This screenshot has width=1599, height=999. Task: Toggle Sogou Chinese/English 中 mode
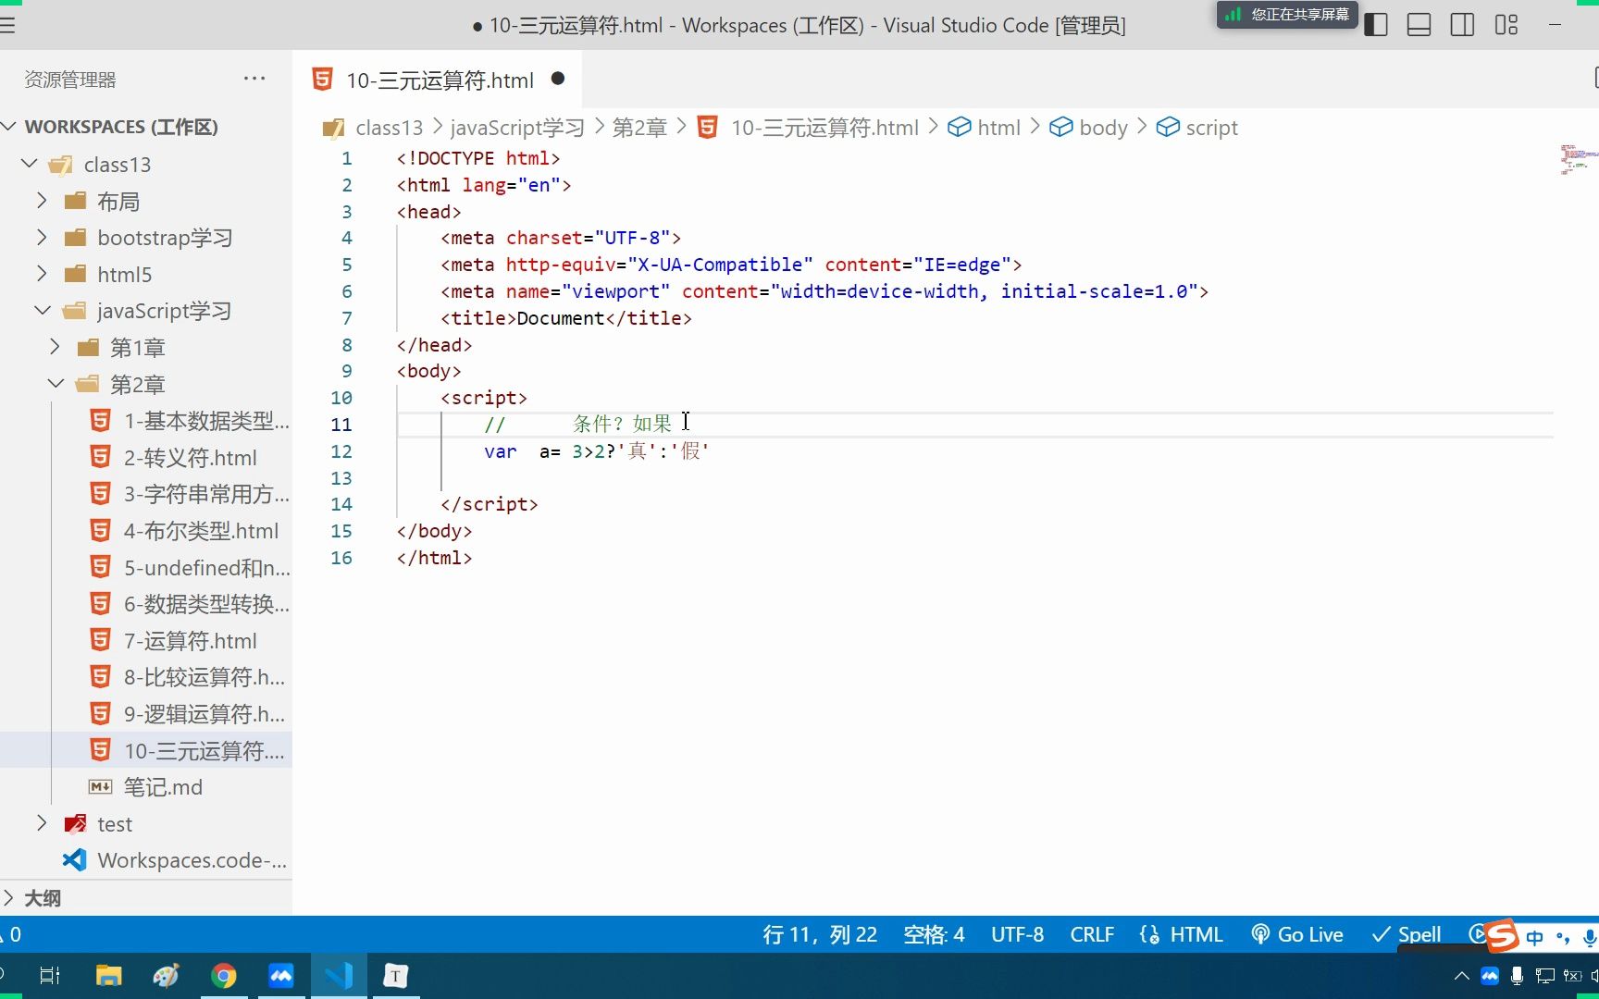point(1535,937)
